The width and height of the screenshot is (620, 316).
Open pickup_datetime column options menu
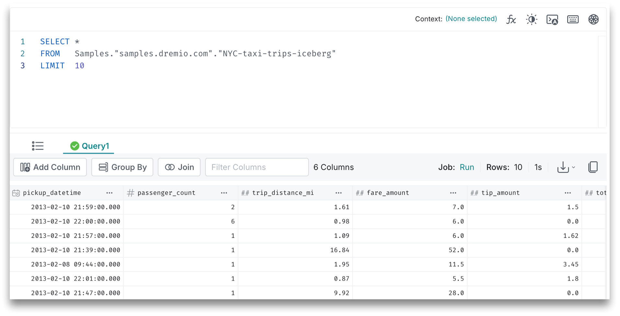click(109, 193)
